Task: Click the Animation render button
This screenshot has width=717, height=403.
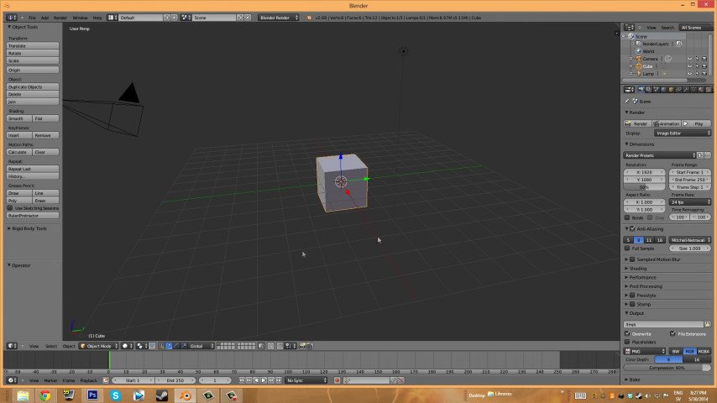Action: [667, 123]
